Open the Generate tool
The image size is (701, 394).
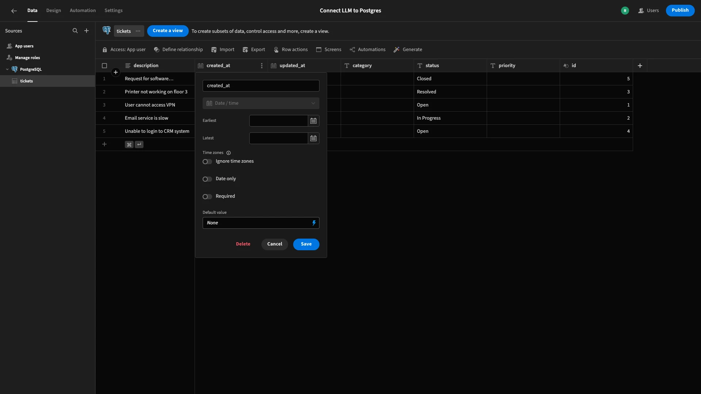pos(408,50)
